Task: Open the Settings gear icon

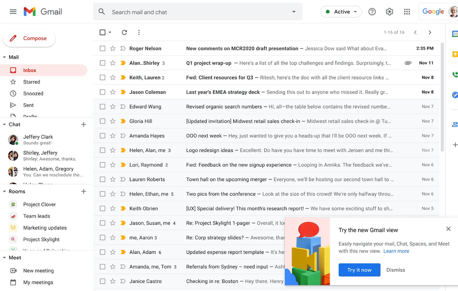Action: click(x=389, y=12)
